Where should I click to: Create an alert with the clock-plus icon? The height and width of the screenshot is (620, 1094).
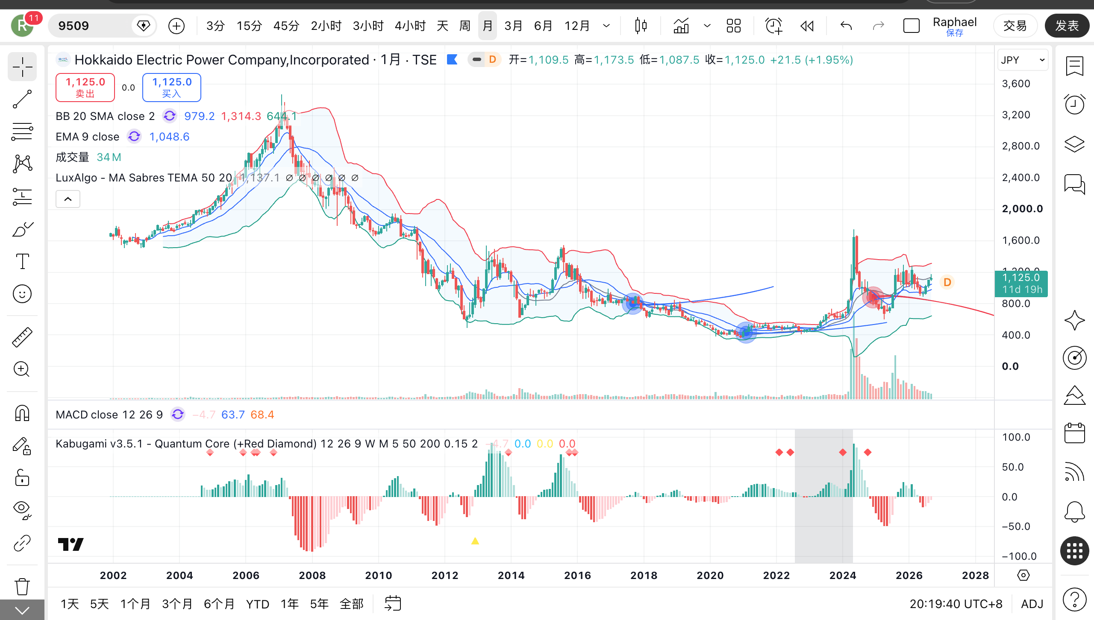(x=773, y=26)
